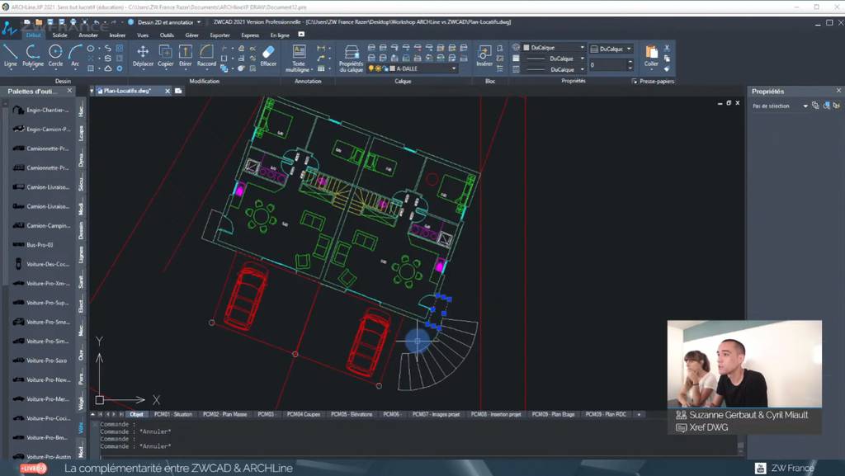Click the YouTube icon in ribbon tab bar

[301, 35]
